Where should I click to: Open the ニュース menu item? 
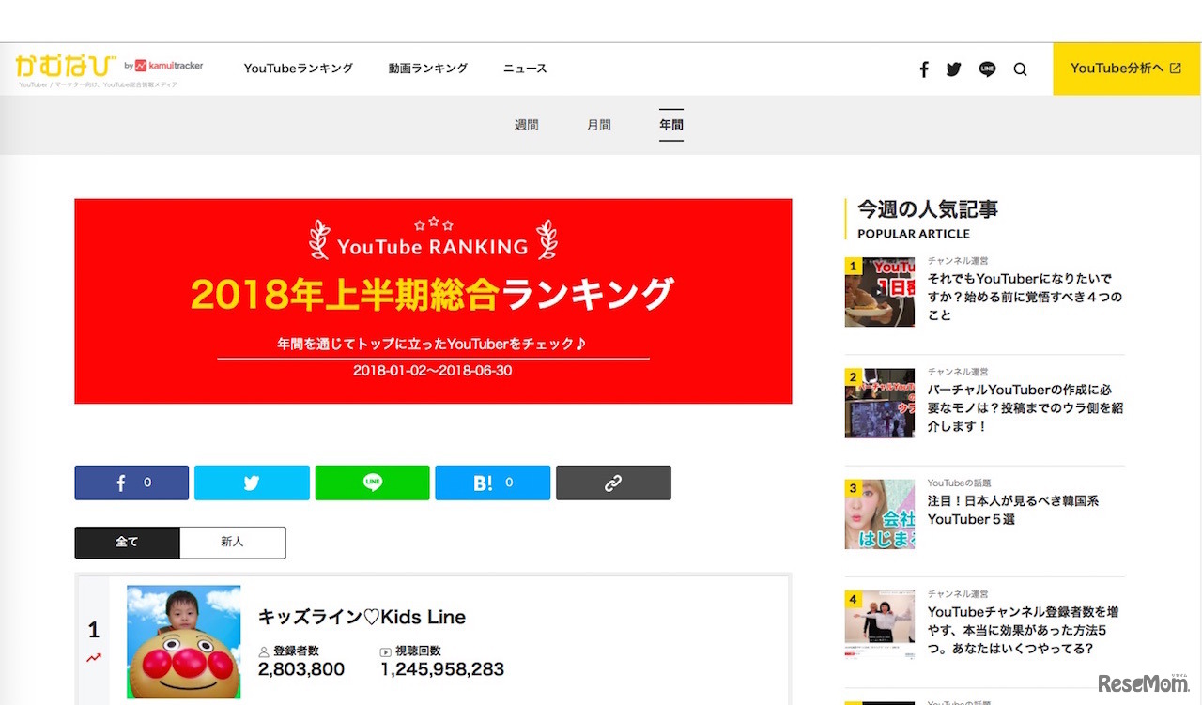point(524,69)
